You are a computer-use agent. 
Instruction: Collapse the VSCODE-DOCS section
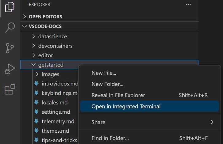point(45,26)
